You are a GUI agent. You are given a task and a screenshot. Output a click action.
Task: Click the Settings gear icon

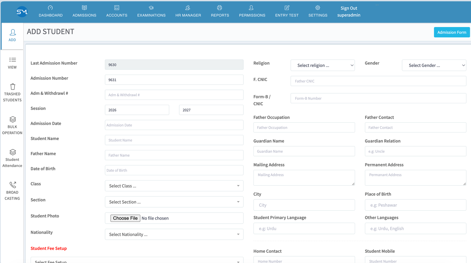coord(318,8)
